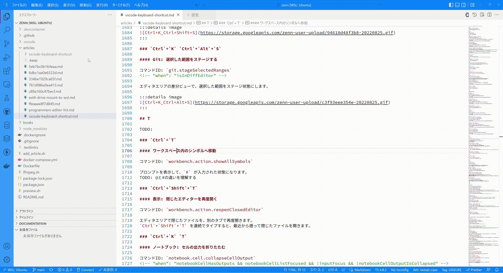
Task: Open the Extensions view
Action: point(7,71)
